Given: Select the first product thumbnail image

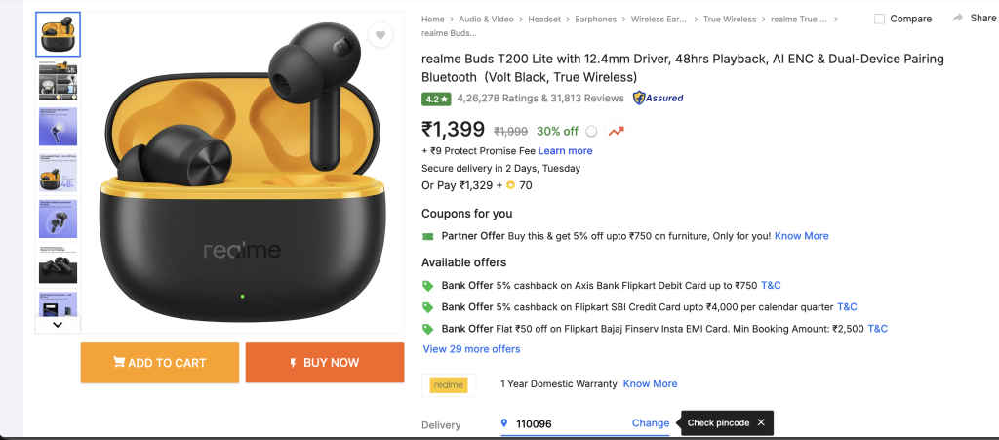Looking at the screenshot, I should pyautogui.click(x=58, y=34).
